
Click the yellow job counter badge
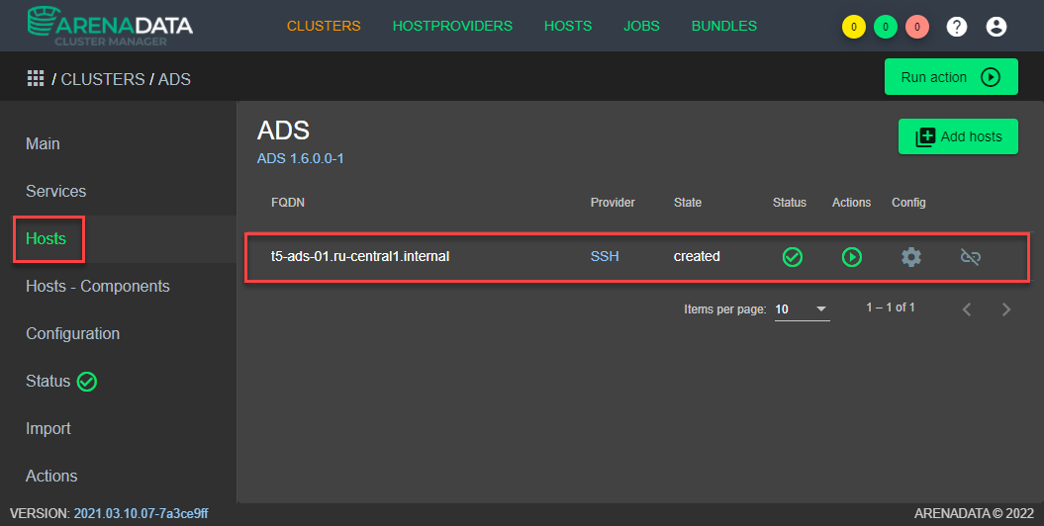click(853, 27)
